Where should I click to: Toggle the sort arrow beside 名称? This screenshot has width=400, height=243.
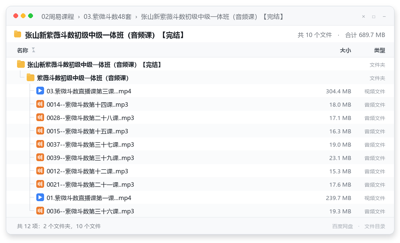pos(33,50)
